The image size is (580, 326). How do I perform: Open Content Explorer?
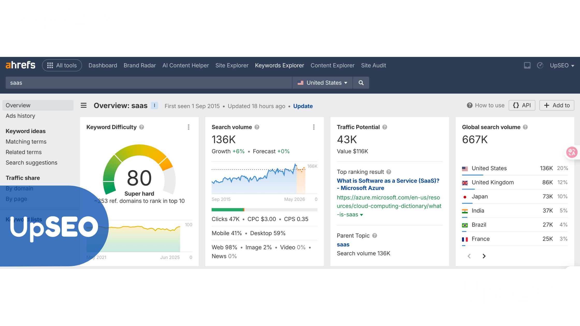332,65
